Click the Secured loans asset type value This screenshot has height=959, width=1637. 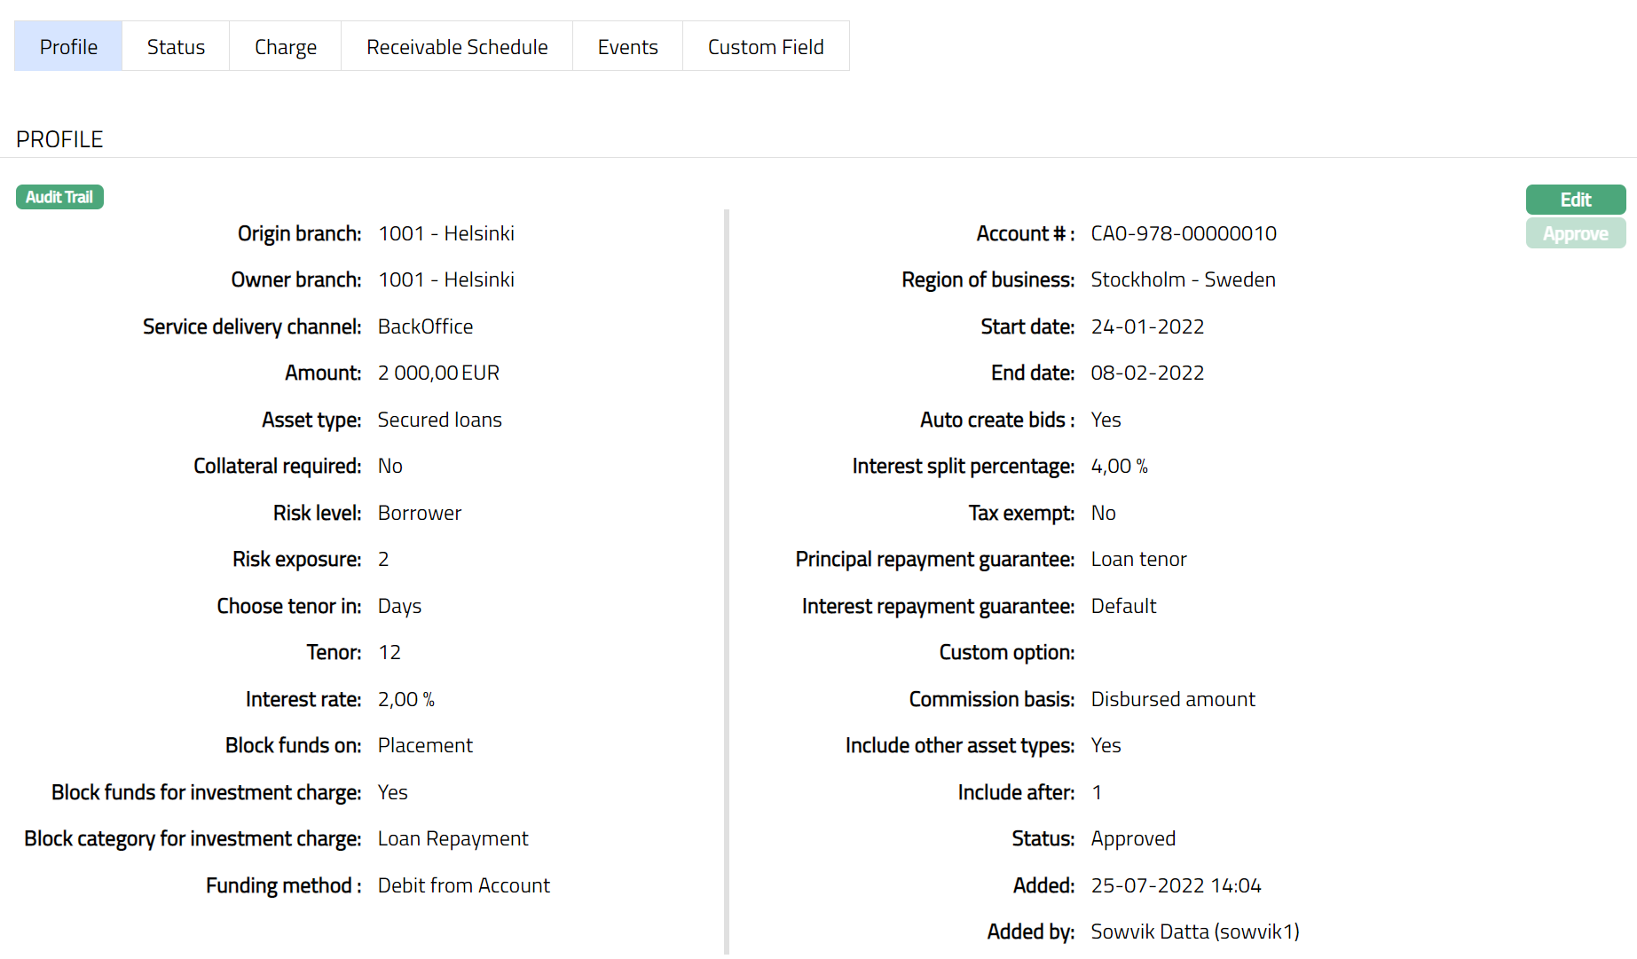click(x=439, y=420)
